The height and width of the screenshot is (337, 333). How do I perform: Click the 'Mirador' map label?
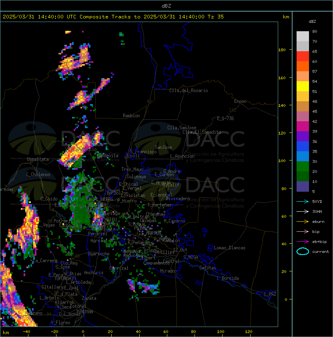pos(169,271)
